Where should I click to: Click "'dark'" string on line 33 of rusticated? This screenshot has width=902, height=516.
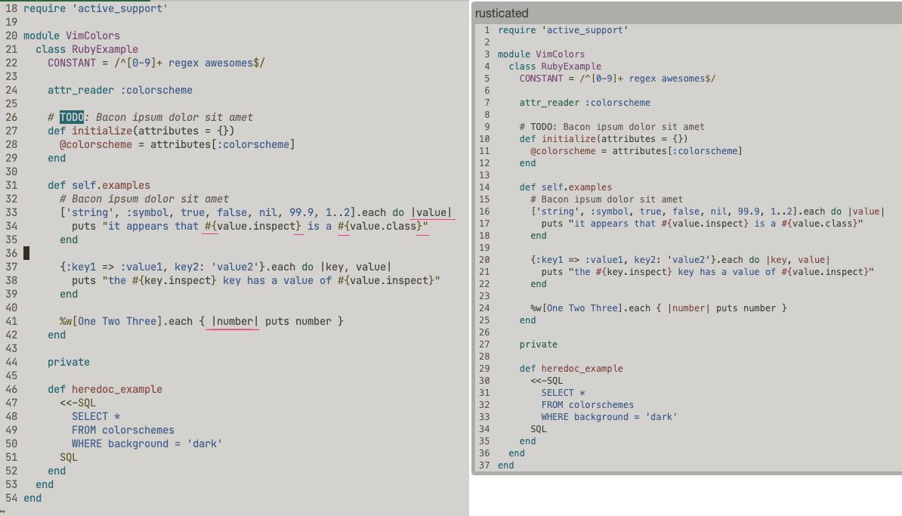pos(661,416)
